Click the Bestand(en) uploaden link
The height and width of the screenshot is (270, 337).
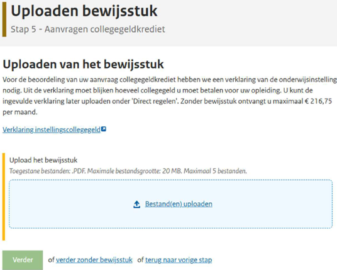coord(179,204)
